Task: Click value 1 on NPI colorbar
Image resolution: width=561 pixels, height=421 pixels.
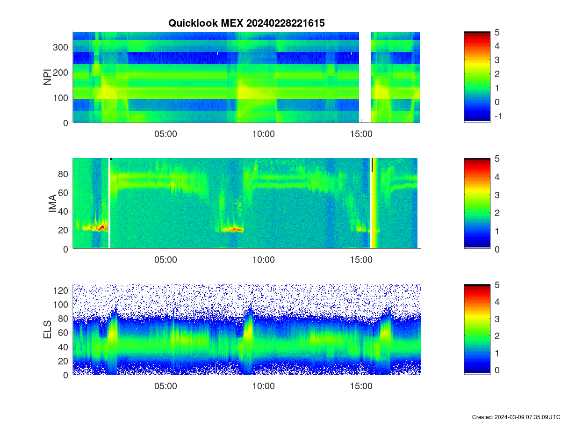Action: pos(497,88)
